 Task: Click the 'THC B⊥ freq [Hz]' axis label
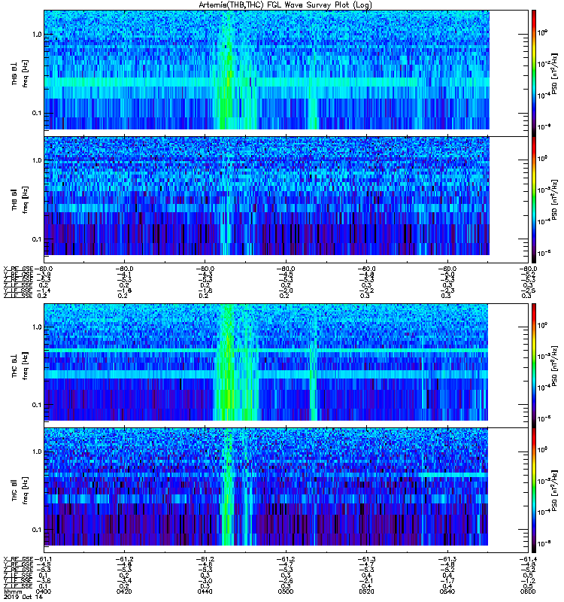click(20, 366)
